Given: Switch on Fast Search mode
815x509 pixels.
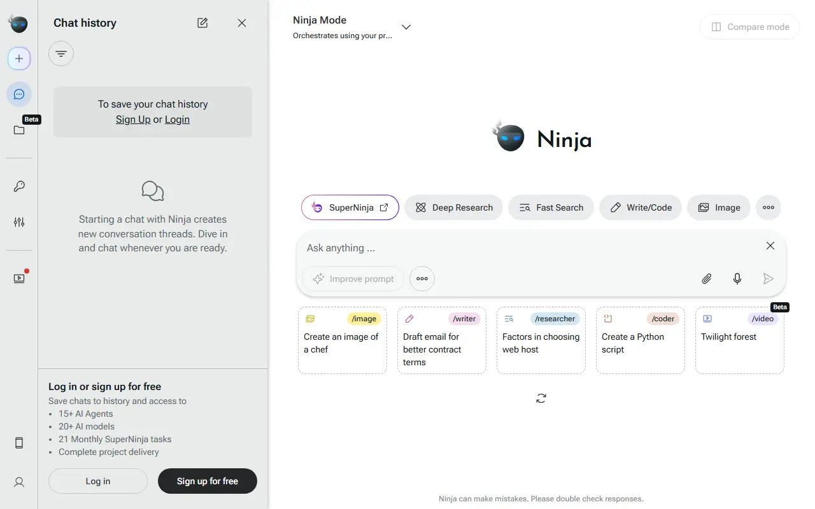Looking at the screenshot, I should tap(551, 207).
